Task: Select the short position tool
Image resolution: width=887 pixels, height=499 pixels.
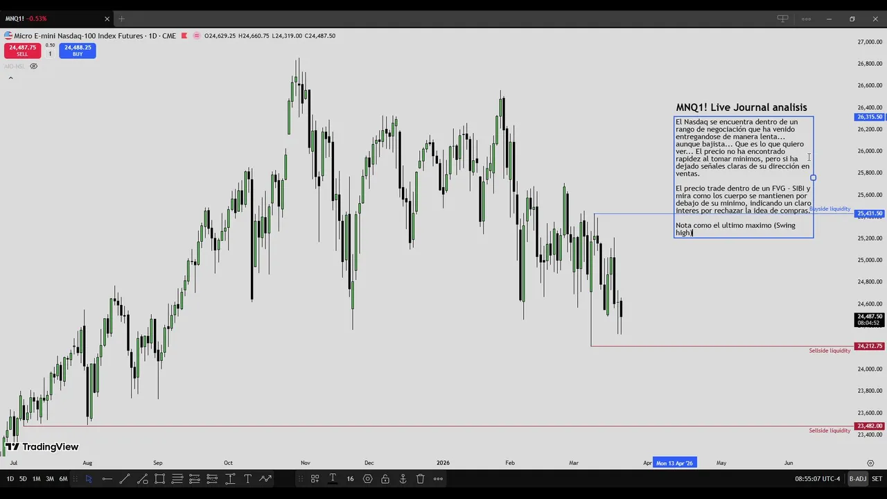Action: click(x=212, y=479)
